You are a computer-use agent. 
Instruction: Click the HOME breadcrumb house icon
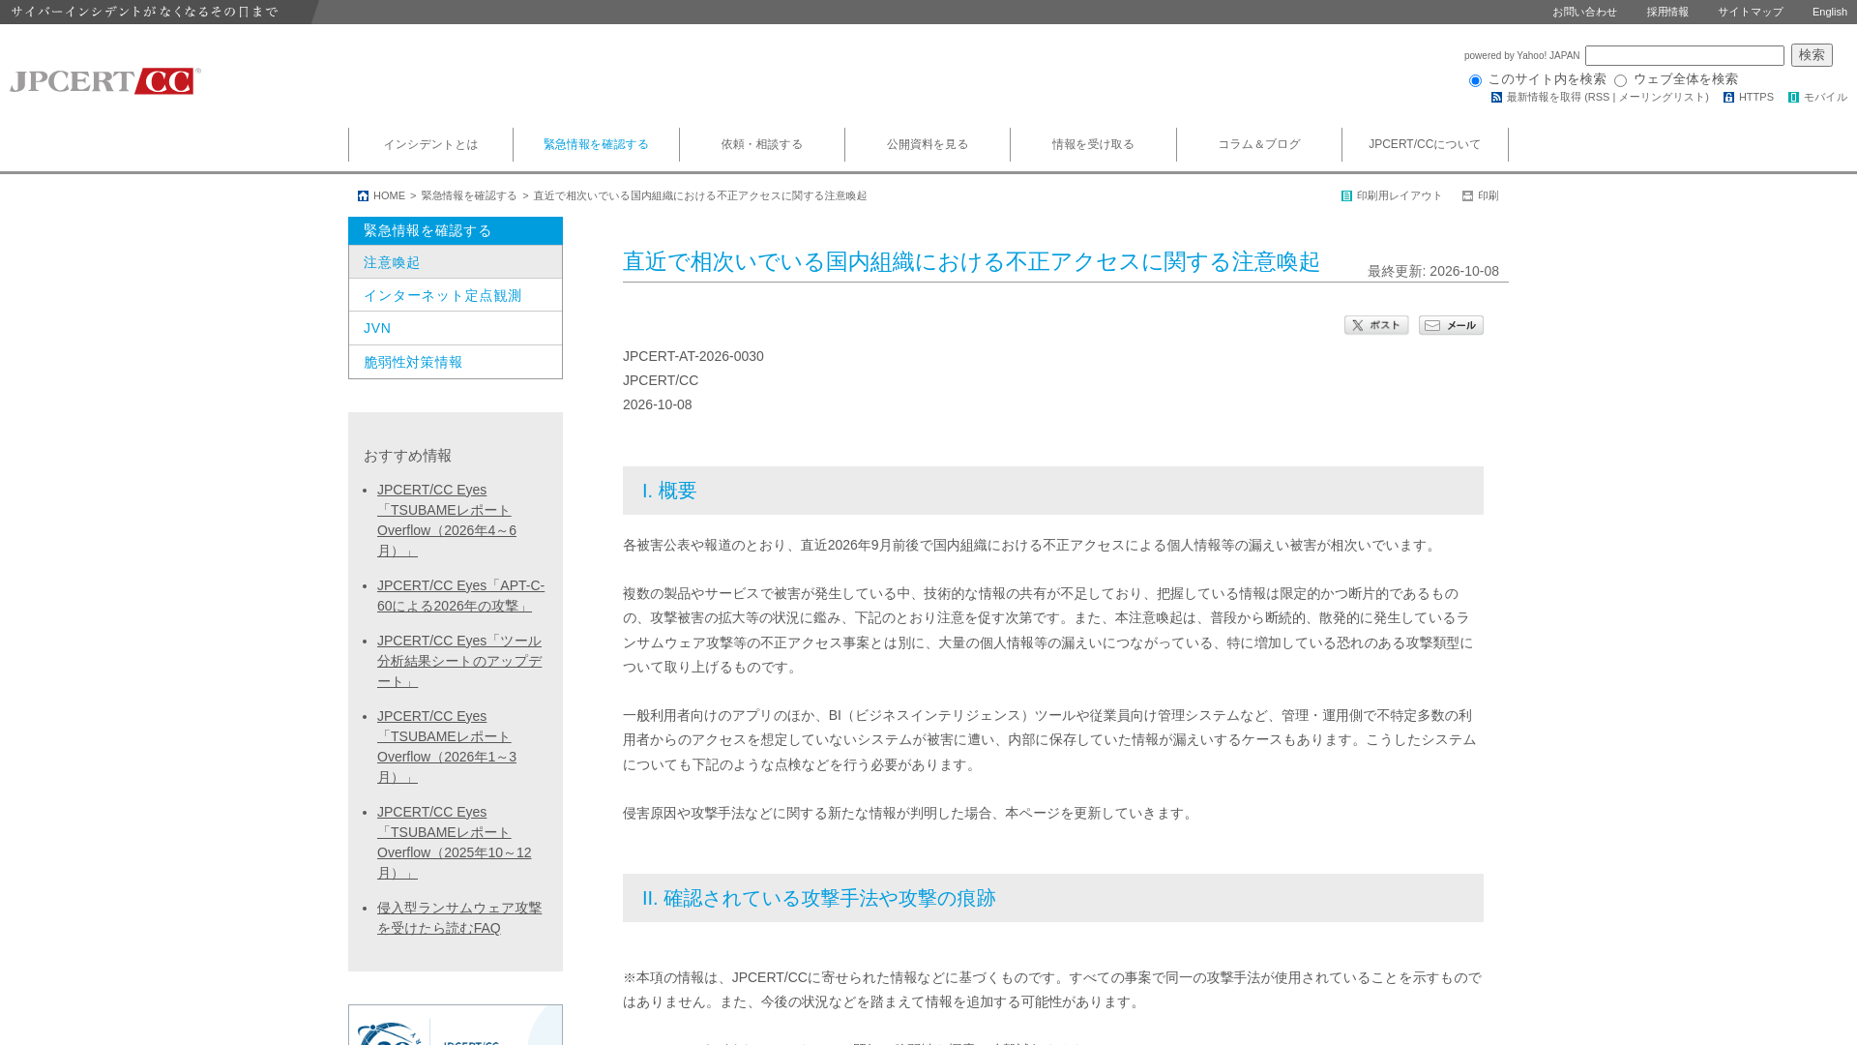tap(363, 196)
